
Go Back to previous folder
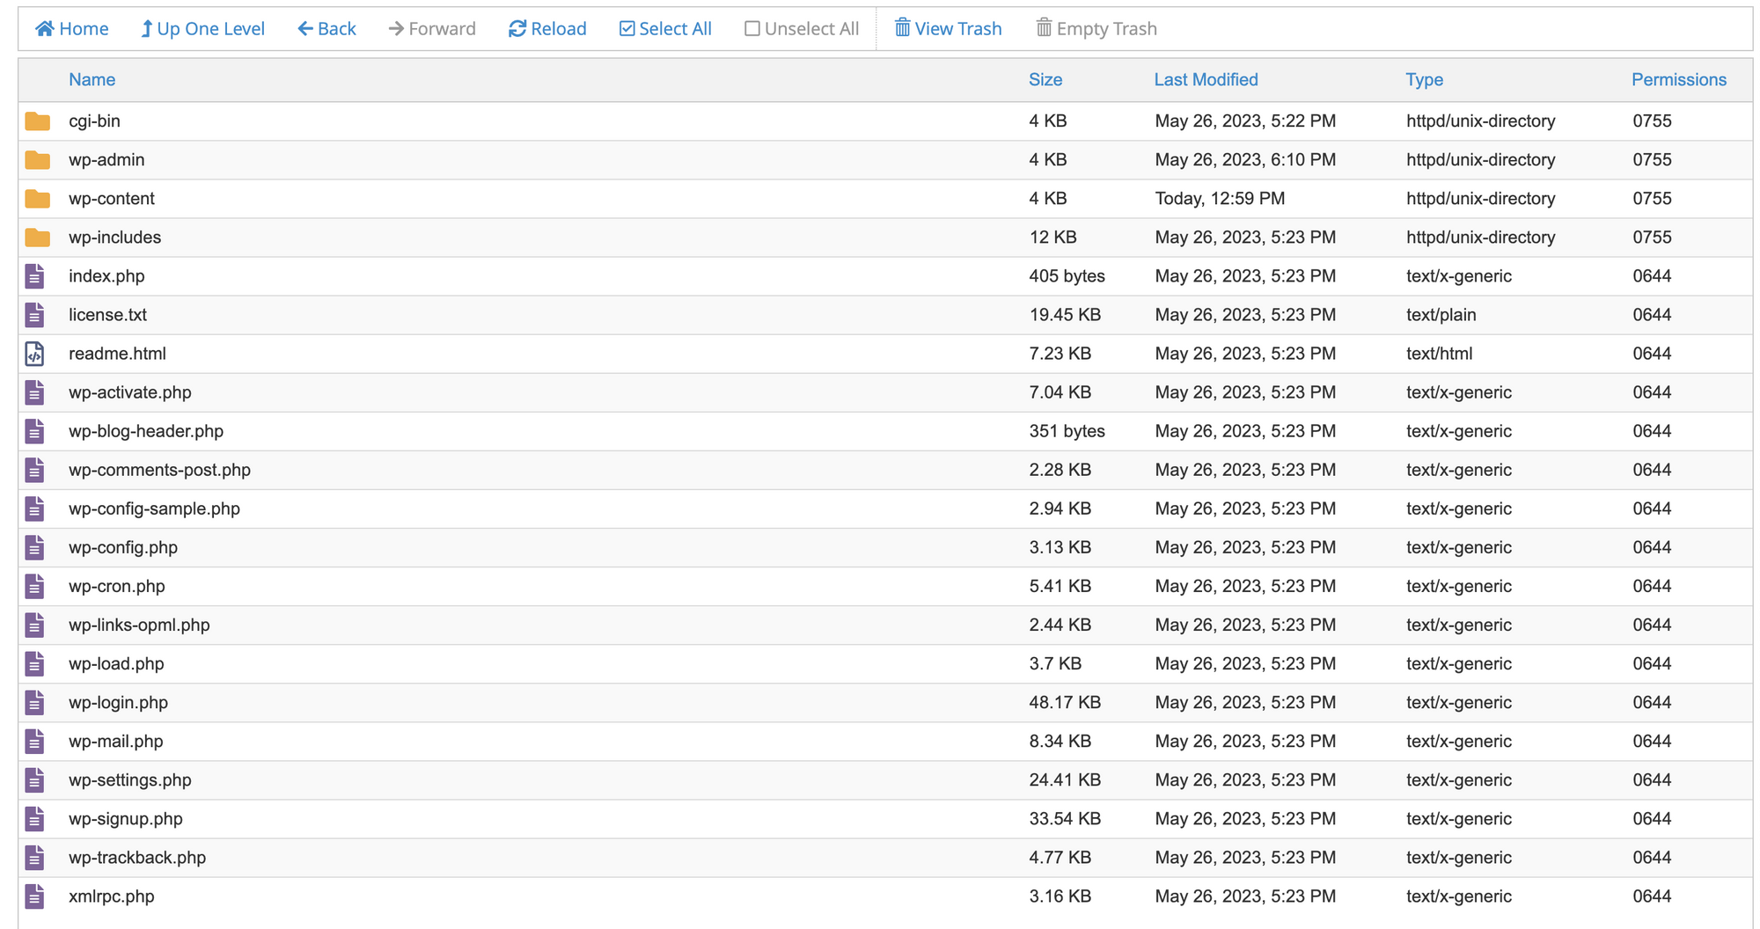(326, 29)
